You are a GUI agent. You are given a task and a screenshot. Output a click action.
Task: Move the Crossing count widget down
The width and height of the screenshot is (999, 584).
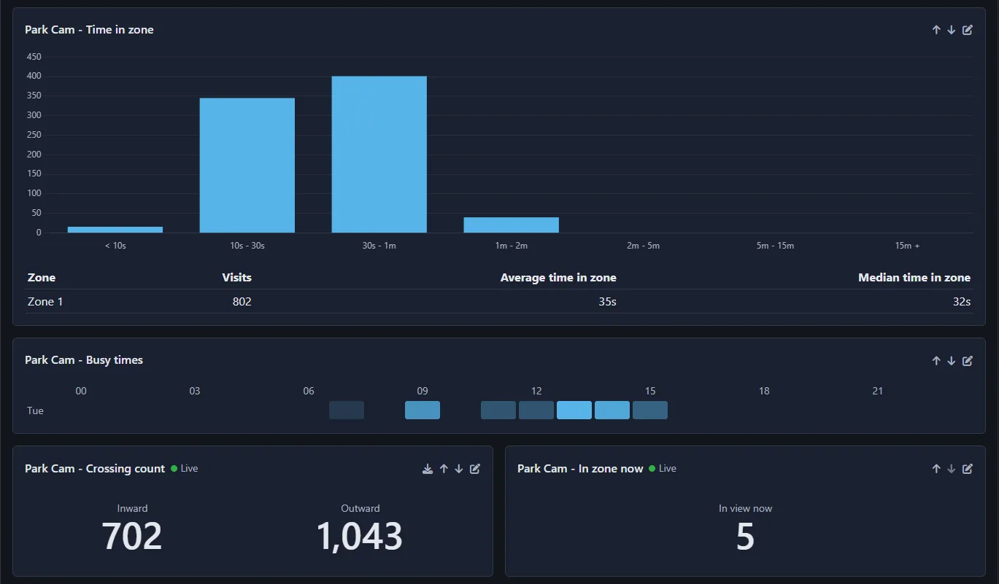[459, 469]
